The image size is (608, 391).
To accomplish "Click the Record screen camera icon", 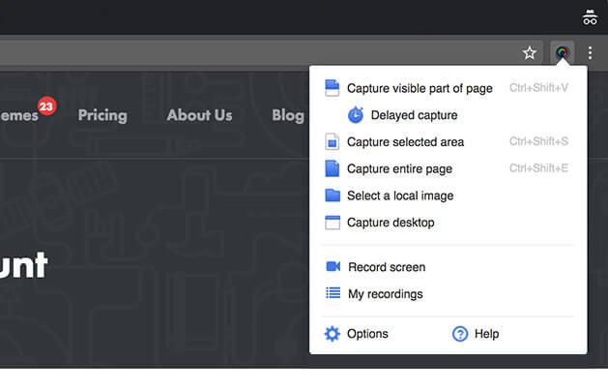I will click(x=333, y=266).
